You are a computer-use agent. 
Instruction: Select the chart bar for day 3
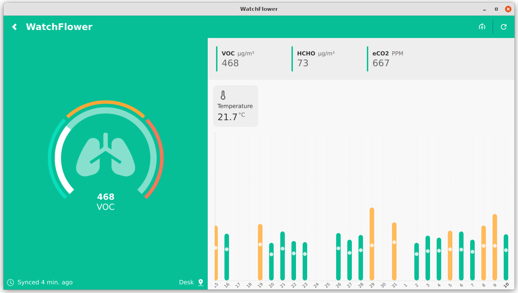click(x=428, y=258)
